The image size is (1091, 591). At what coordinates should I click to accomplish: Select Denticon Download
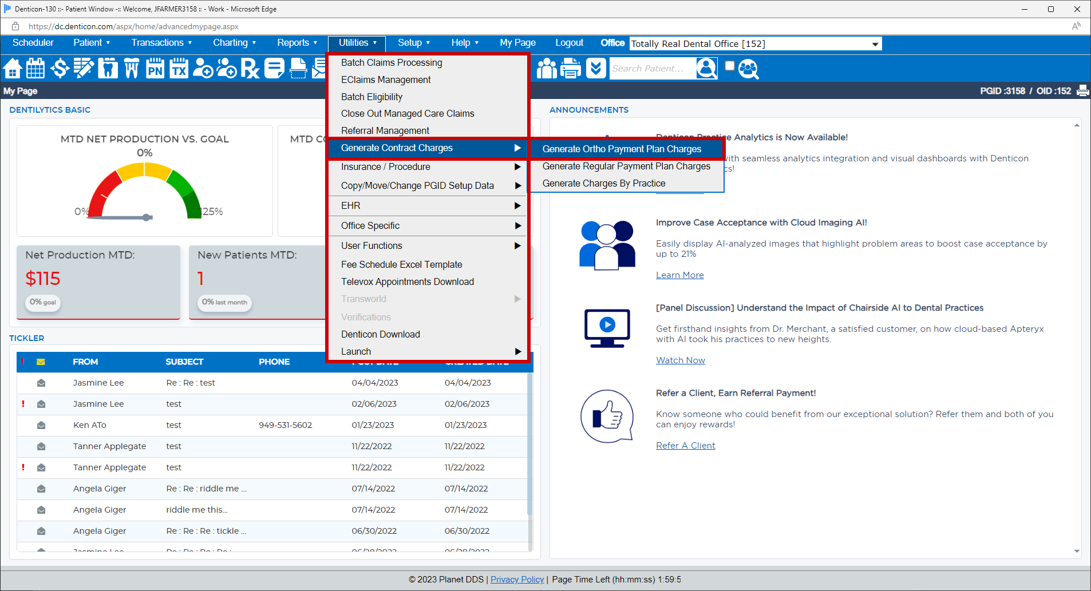pyautogui.click(x=428, y=335)
